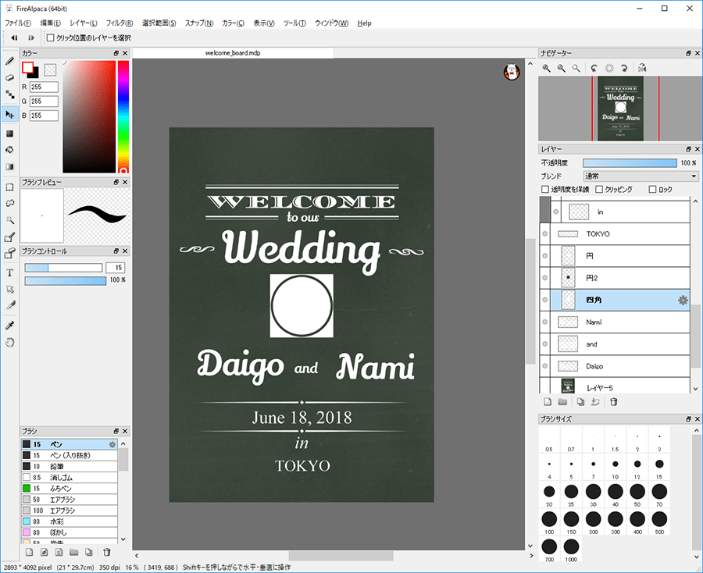Screen dimensions: 703x573
Task: Select the Text tool
Action: (10, 272)
